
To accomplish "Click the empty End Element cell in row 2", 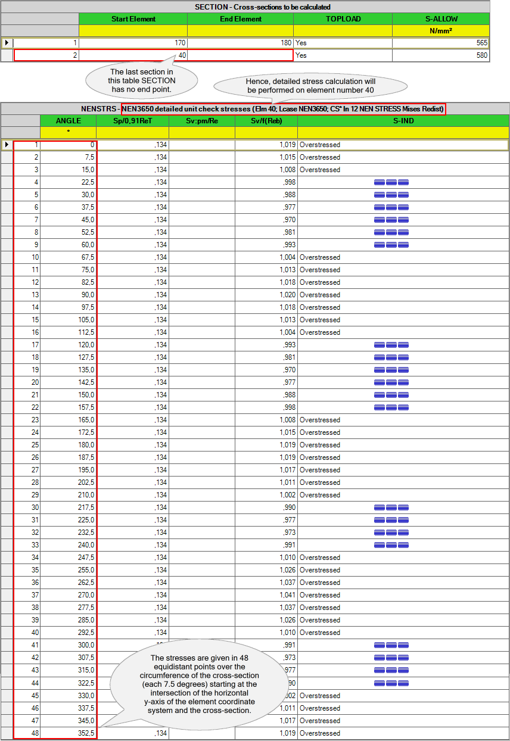I will point(240,55).
